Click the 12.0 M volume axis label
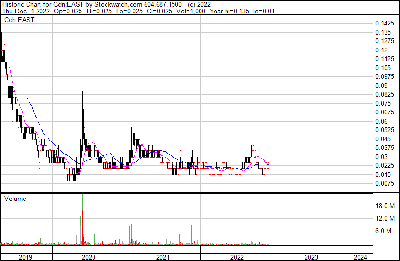This screenshot has width=400, height=261. click(x=385, y=218)
